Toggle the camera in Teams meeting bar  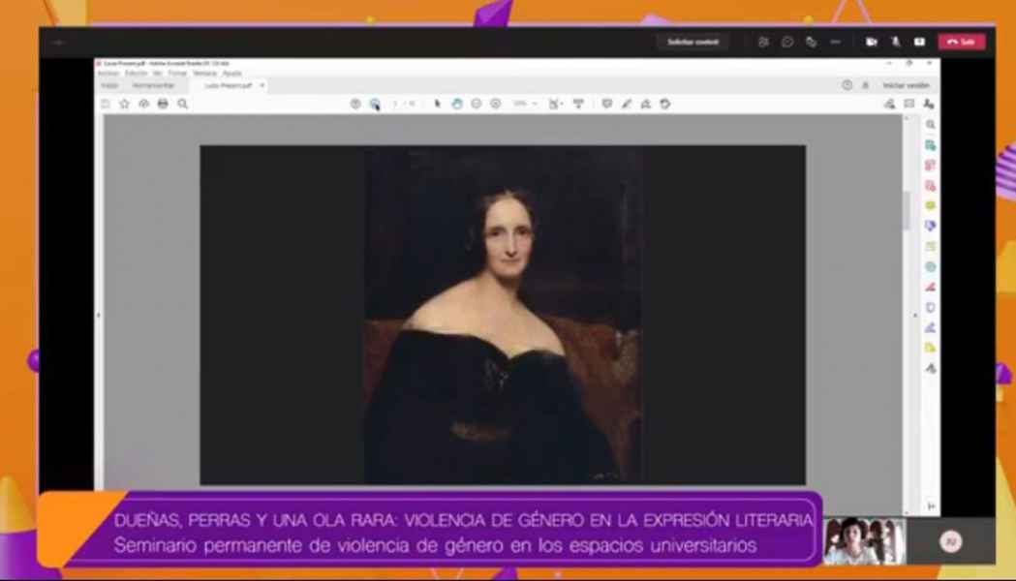(872, 42)
